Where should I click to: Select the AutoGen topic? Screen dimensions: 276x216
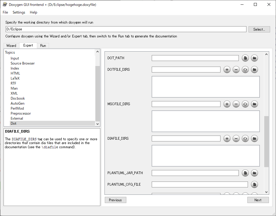[17, 103]
